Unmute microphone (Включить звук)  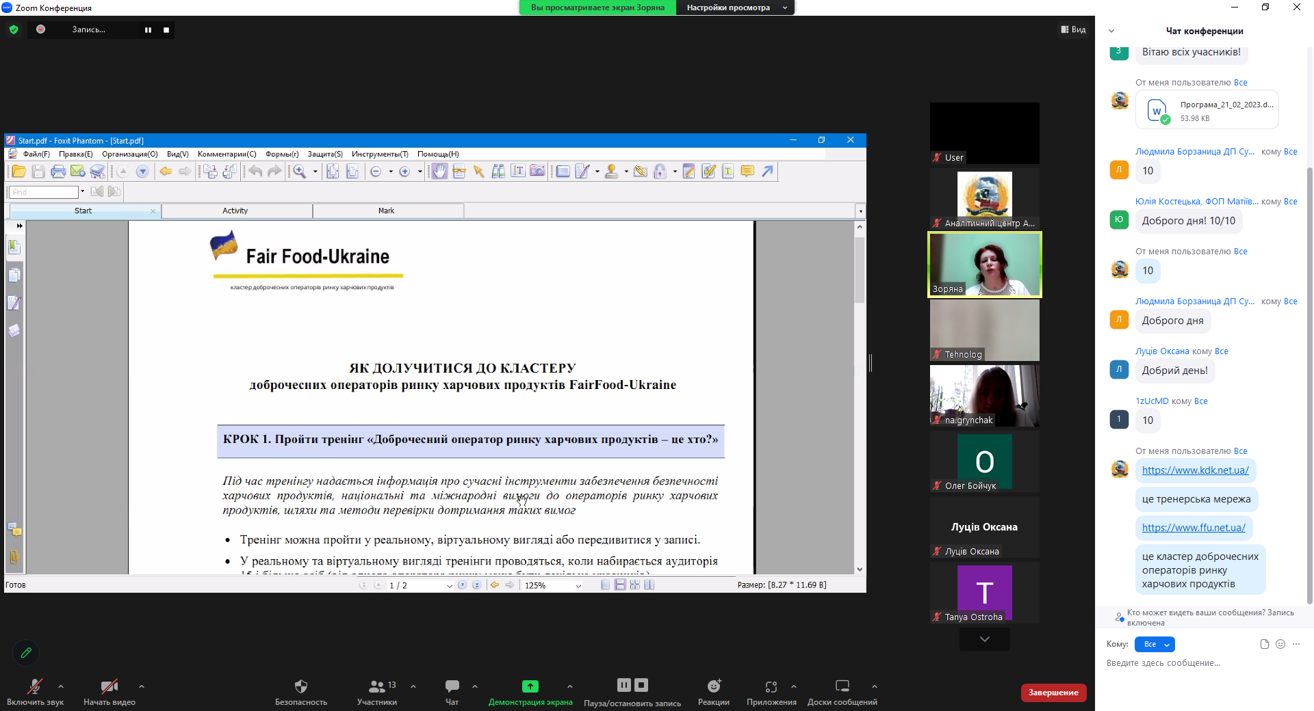pos(35,692)
